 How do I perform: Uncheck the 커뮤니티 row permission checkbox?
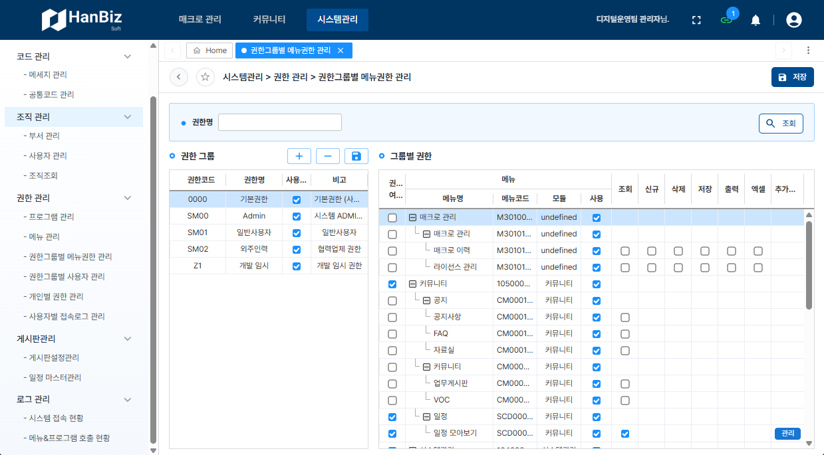[392, 284]
